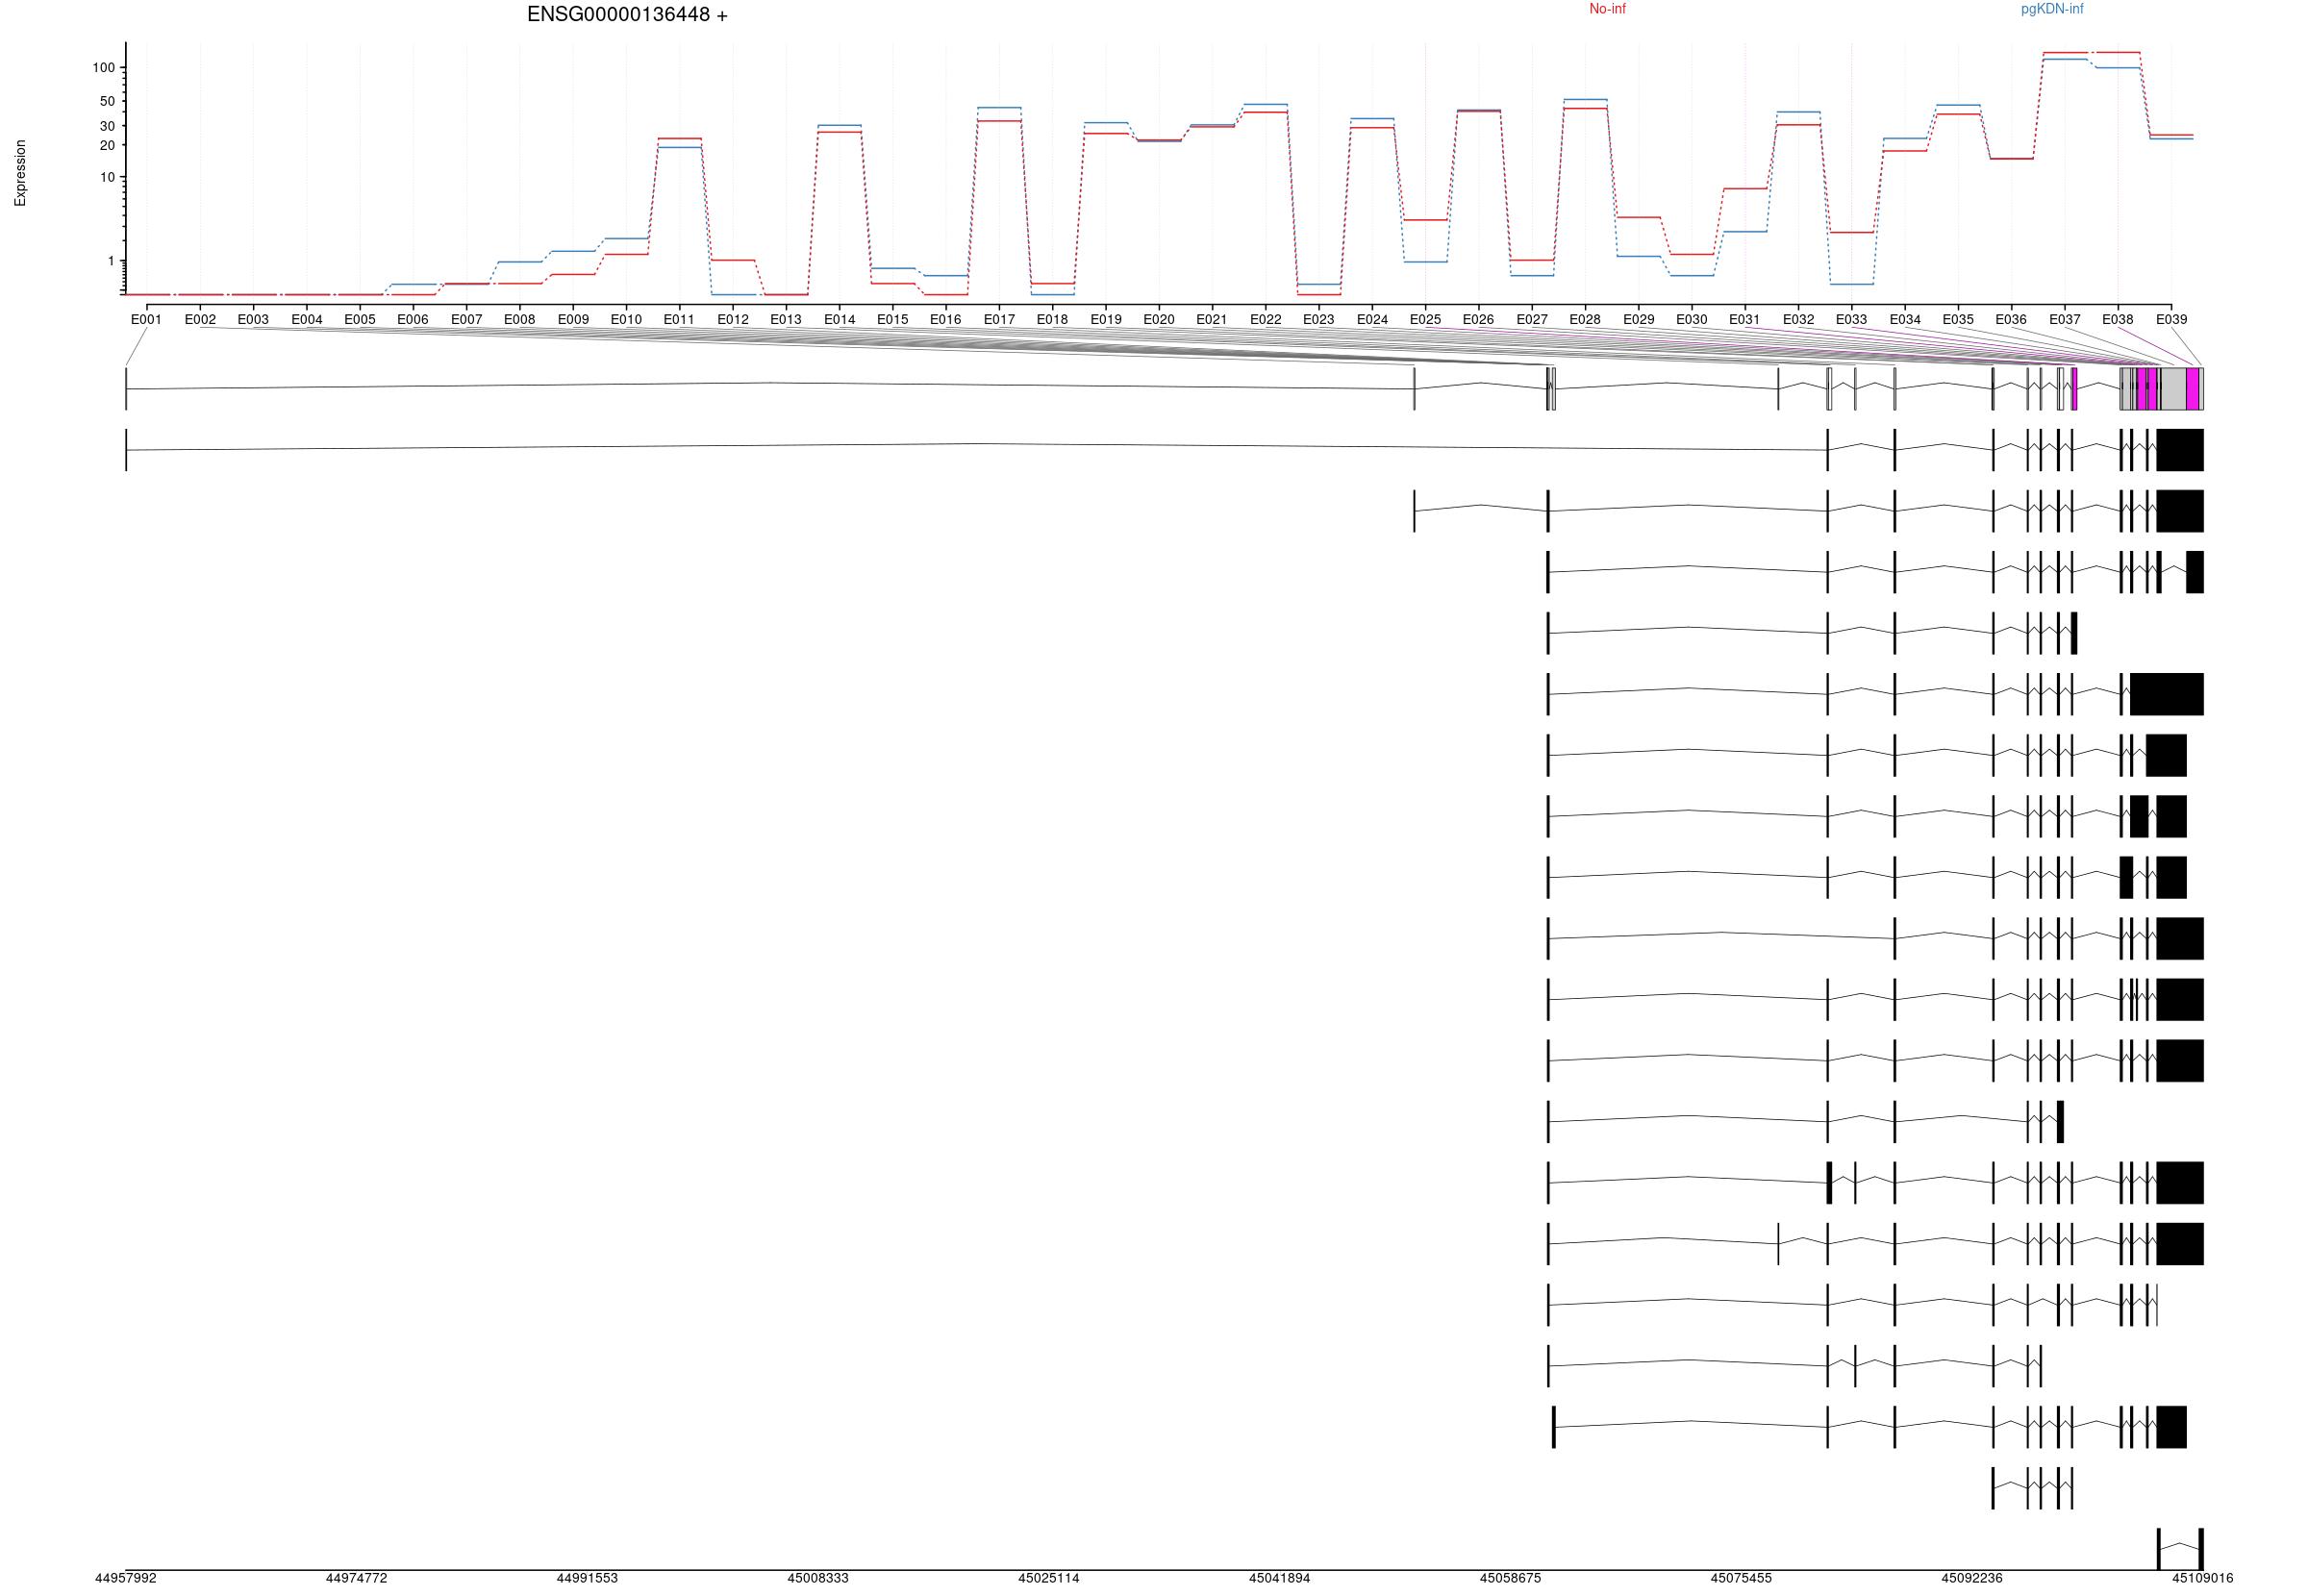Click exon label E016

pos(946,320)
